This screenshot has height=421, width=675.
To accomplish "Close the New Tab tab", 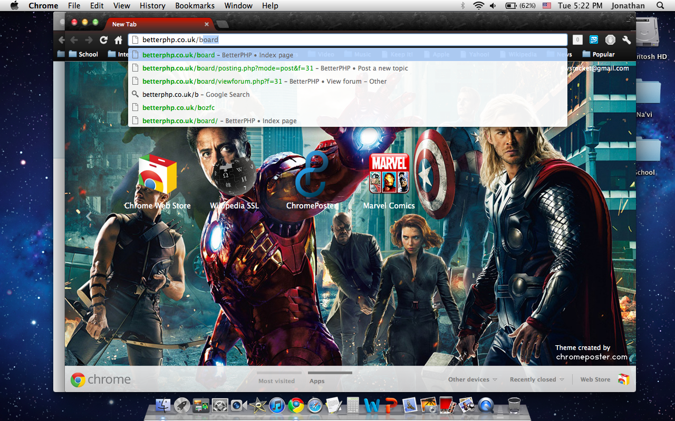I will (207, 24).
